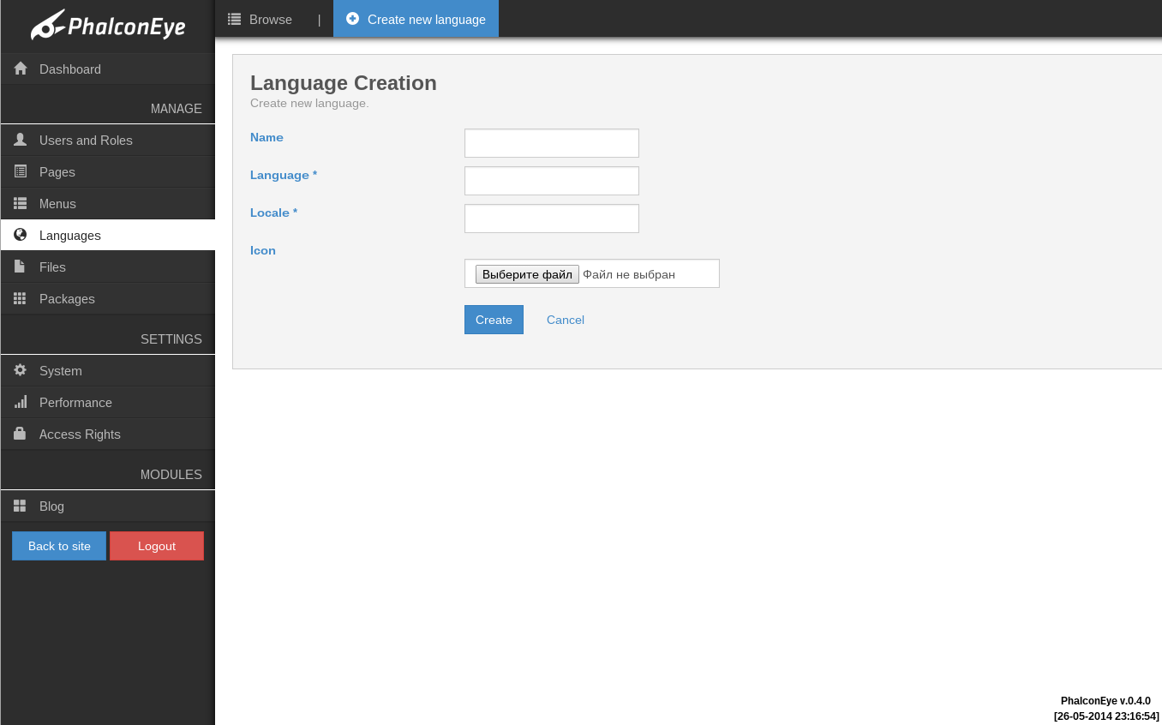
Task: Click the Language * field label
Action: click(284, 175)
